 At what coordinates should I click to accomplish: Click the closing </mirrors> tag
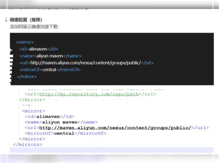pos(28,145)
